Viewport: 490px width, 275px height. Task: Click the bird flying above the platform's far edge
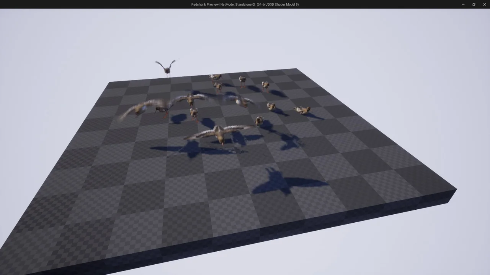pyautogui.click(x=166, y=68)
